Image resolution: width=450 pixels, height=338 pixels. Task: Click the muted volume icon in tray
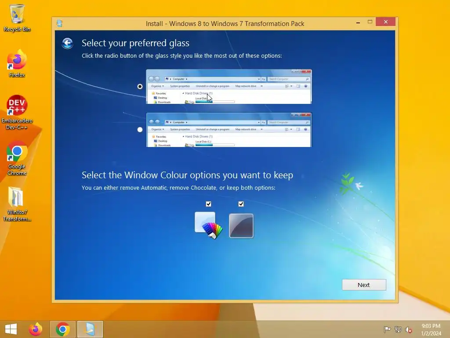(x=408, y=330)
